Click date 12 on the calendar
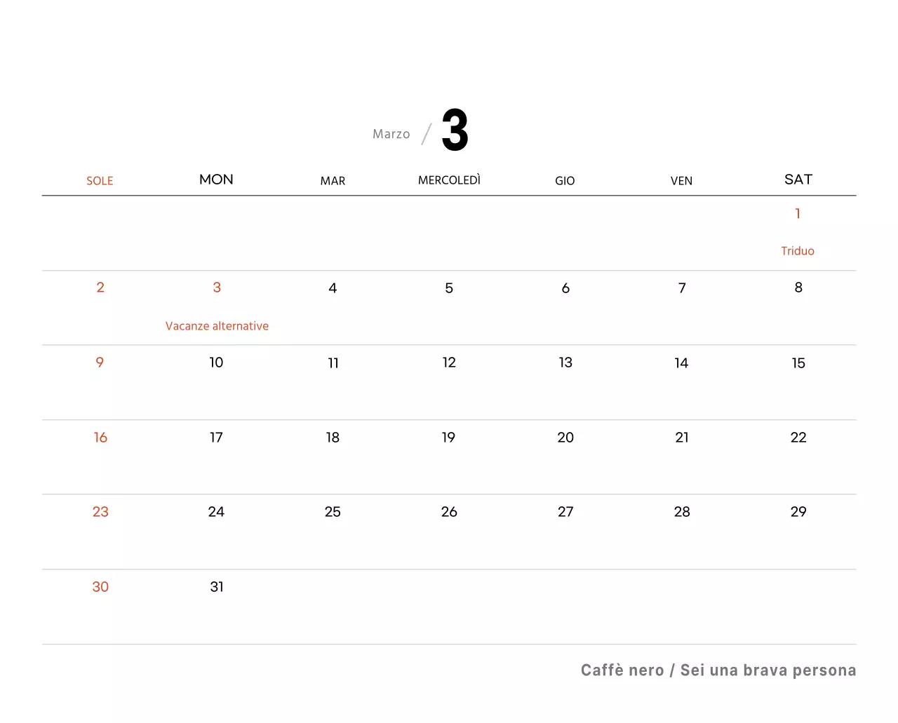Screen dimensions: 898x723 (449, 363)
